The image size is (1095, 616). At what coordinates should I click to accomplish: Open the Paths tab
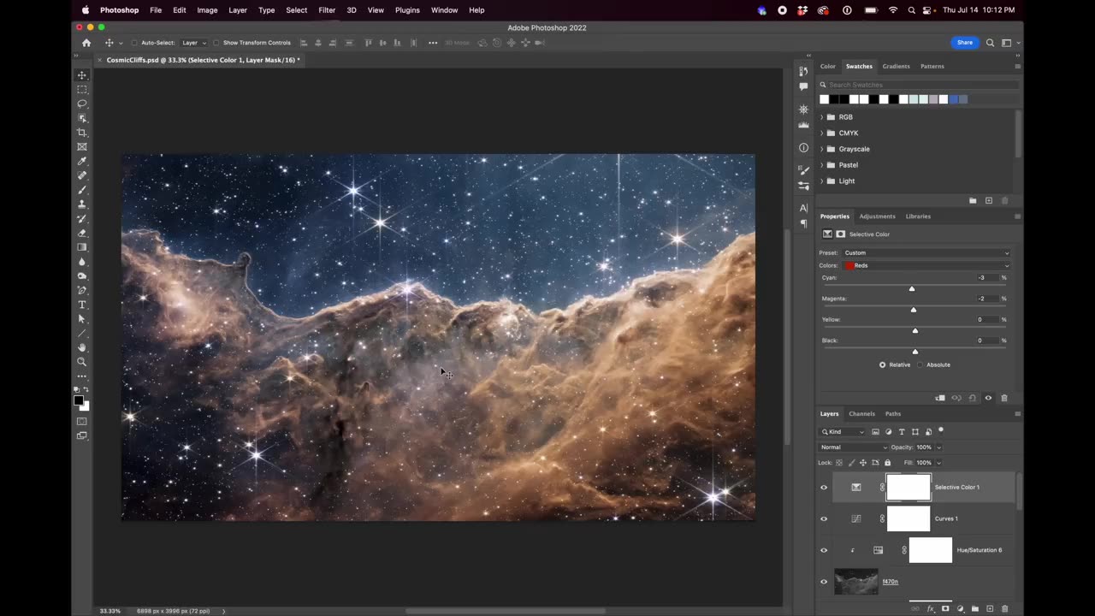click(x=893, y=414)
